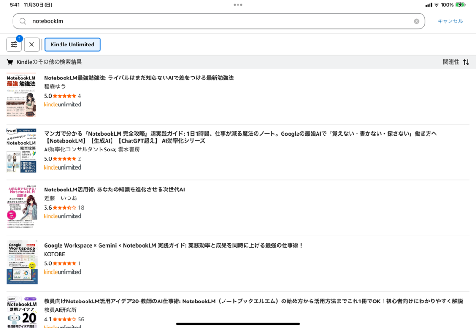Tap the kindleunlimited badge under KOTOBE book
The height and width of the screenshot is (328, 476).
click(x=62, y=272)
